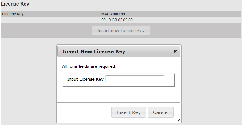Close the Insert New License Key dialog
Image resolution: width=243 pixels, height=125 pixels.
click(x=175, y=51)
